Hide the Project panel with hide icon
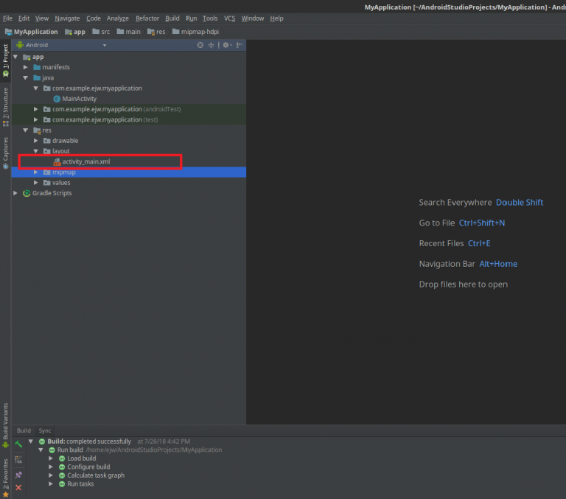Viewport: 566px width, 499px height. coord(239,45)
